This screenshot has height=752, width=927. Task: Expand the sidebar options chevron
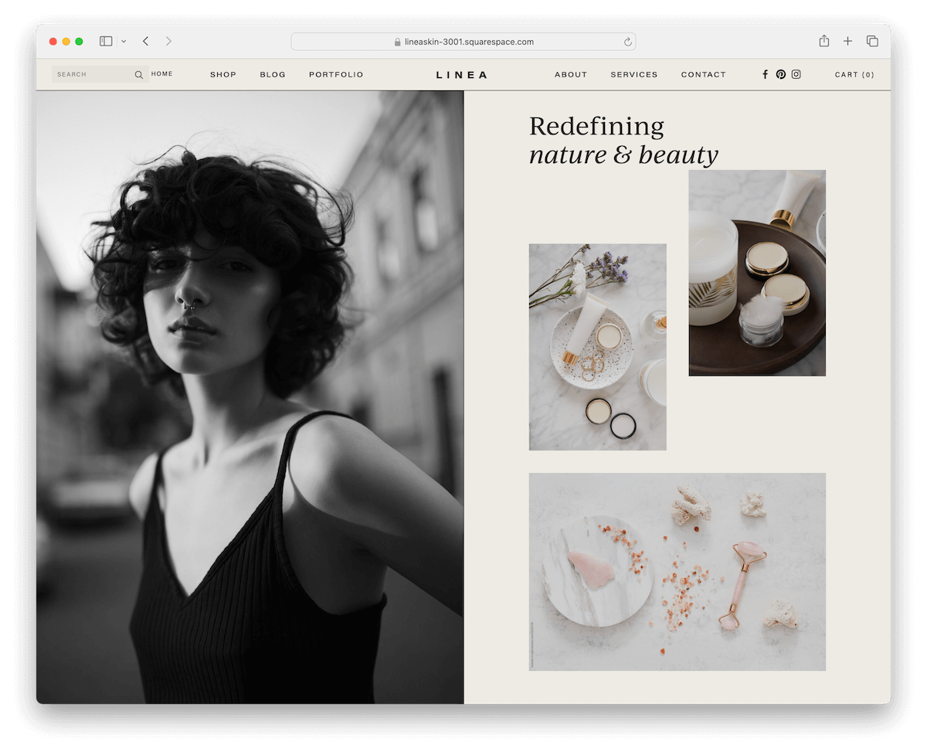[x=122, y=41]
